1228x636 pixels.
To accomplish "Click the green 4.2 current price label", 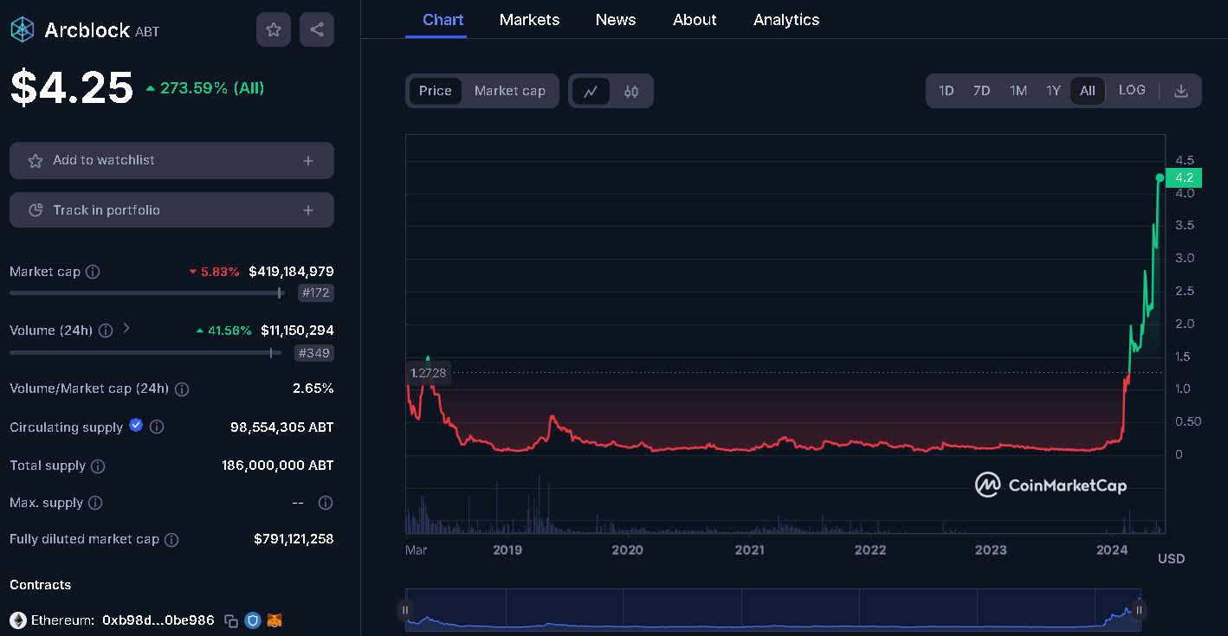I will [1184, 177].
